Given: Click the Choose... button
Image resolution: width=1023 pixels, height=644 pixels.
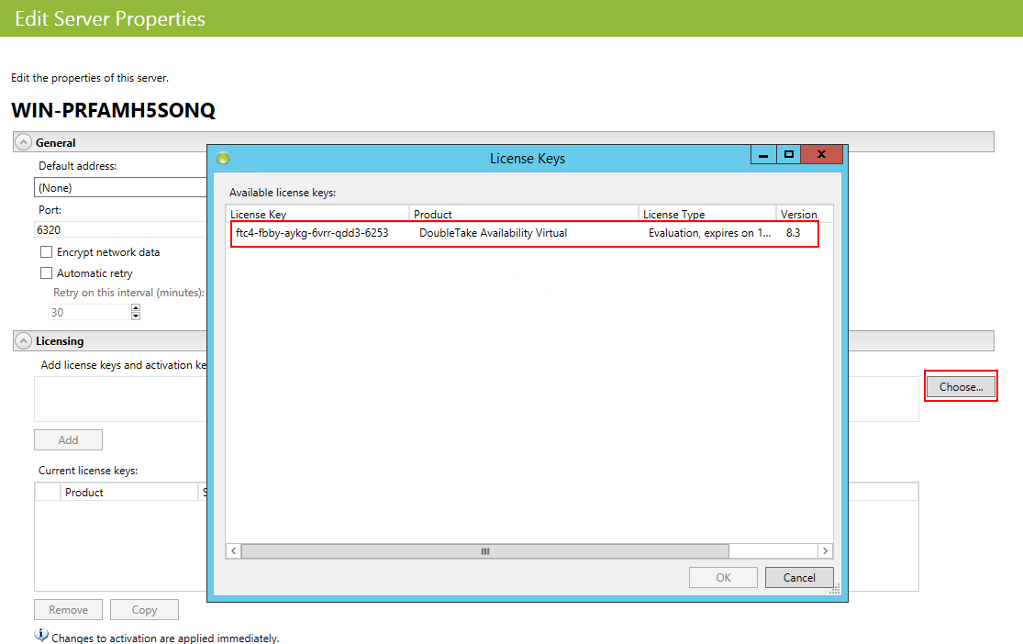Looking at the screenshot, I should pyautogui.click(x=961, y=387).
